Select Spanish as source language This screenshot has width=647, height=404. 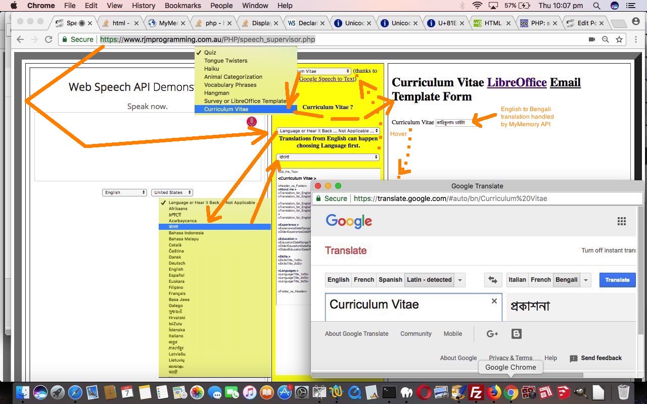pos(390,280)
